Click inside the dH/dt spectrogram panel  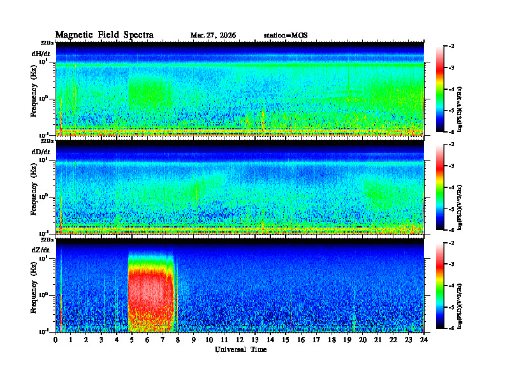coord(240,89)
